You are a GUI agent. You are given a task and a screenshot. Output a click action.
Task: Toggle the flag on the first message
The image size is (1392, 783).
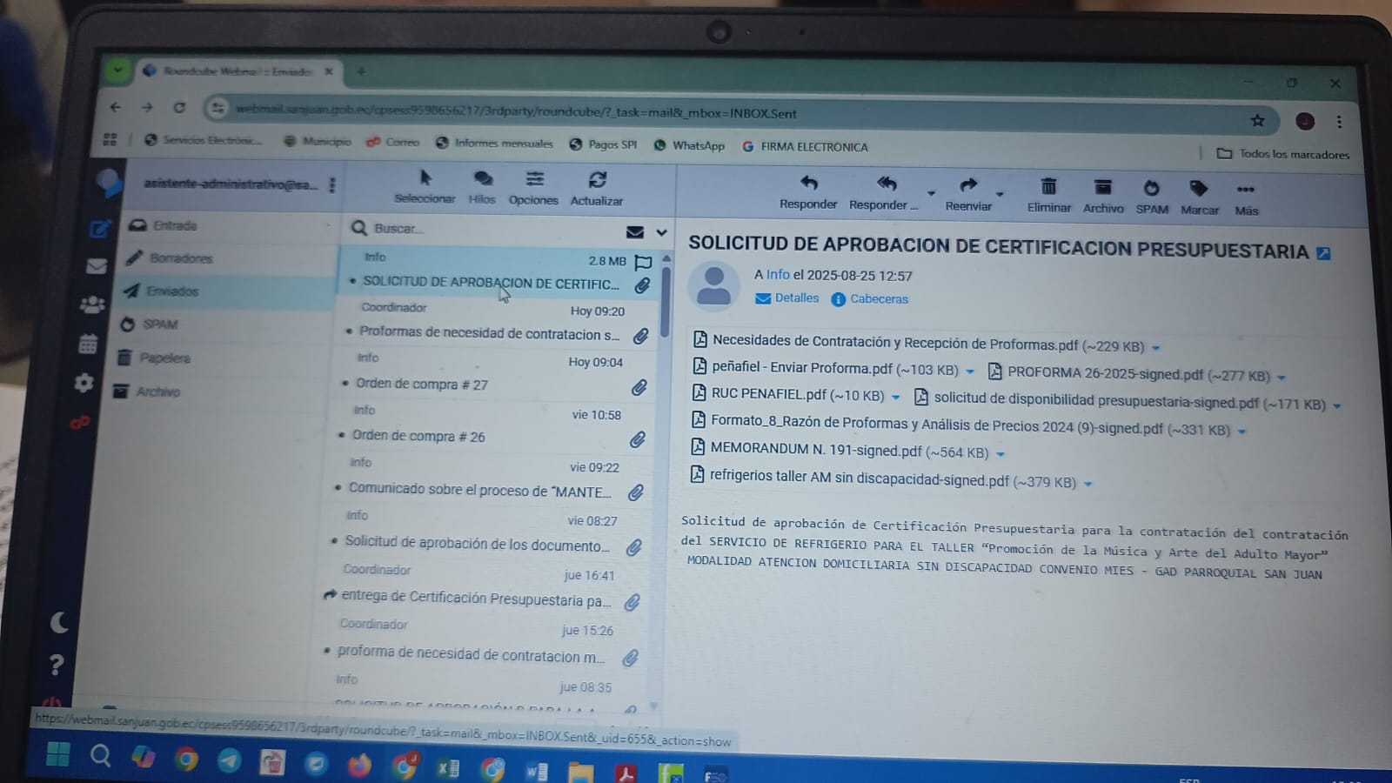(644, 262)
